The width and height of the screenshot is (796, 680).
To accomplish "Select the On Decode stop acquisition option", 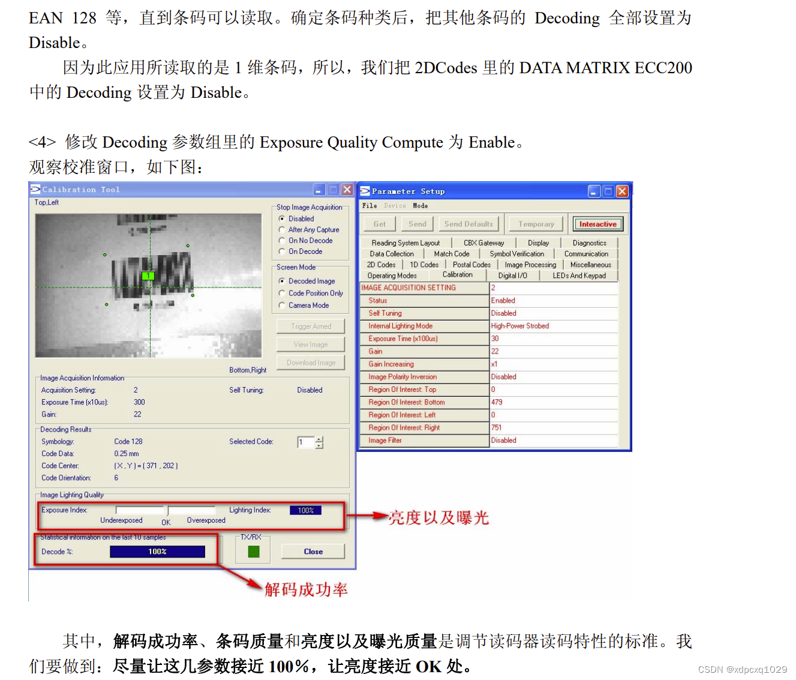I will click(x=282, y=251).
